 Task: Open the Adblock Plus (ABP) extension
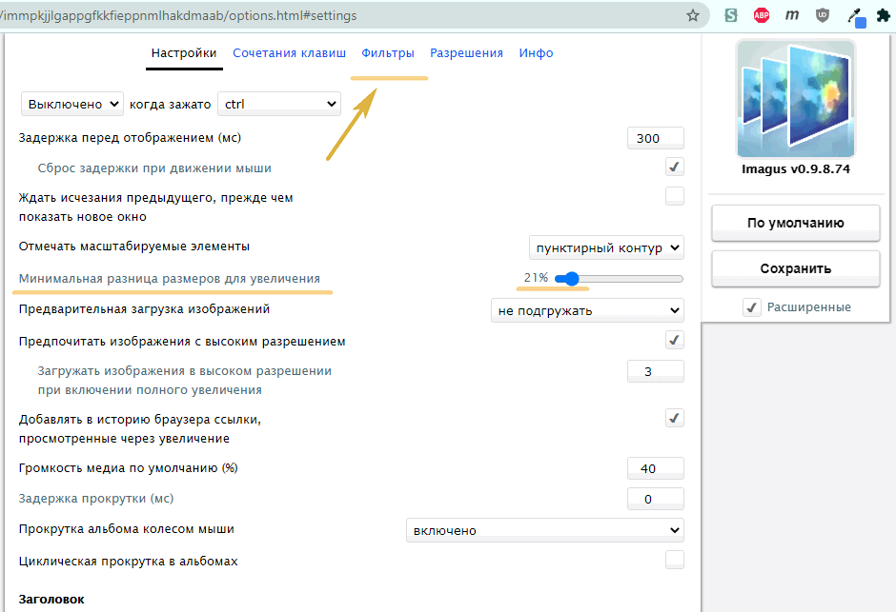[x=762, y=15]
